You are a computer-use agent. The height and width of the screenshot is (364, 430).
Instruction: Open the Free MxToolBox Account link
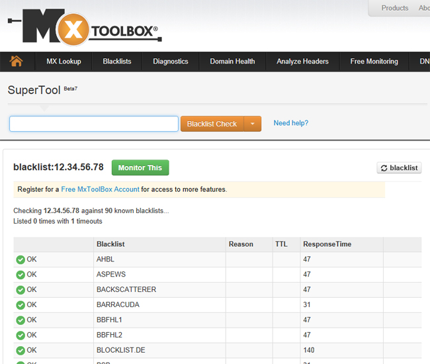point(100,189)
